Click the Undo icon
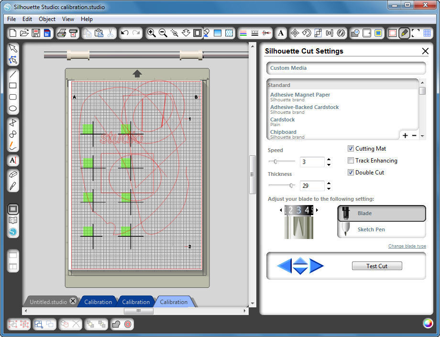This screenshot has width=440, height=337. point(125,33)
